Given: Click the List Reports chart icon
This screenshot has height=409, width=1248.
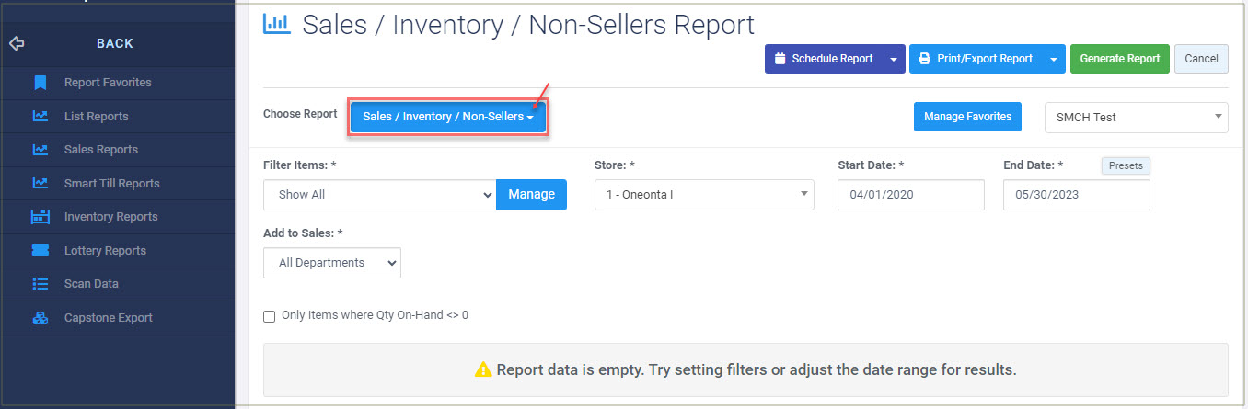Looking at the screenshot, I should click(x=40, y=117).
